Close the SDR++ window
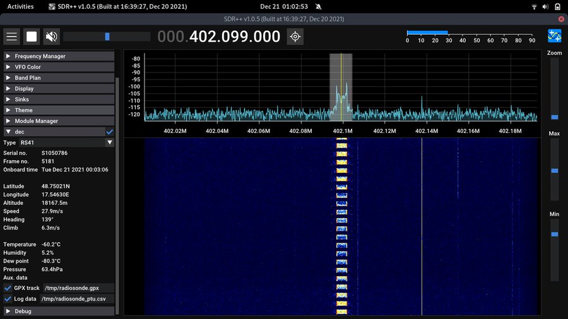Viewport: 568px width, 319px height. (x=561, y=19)
